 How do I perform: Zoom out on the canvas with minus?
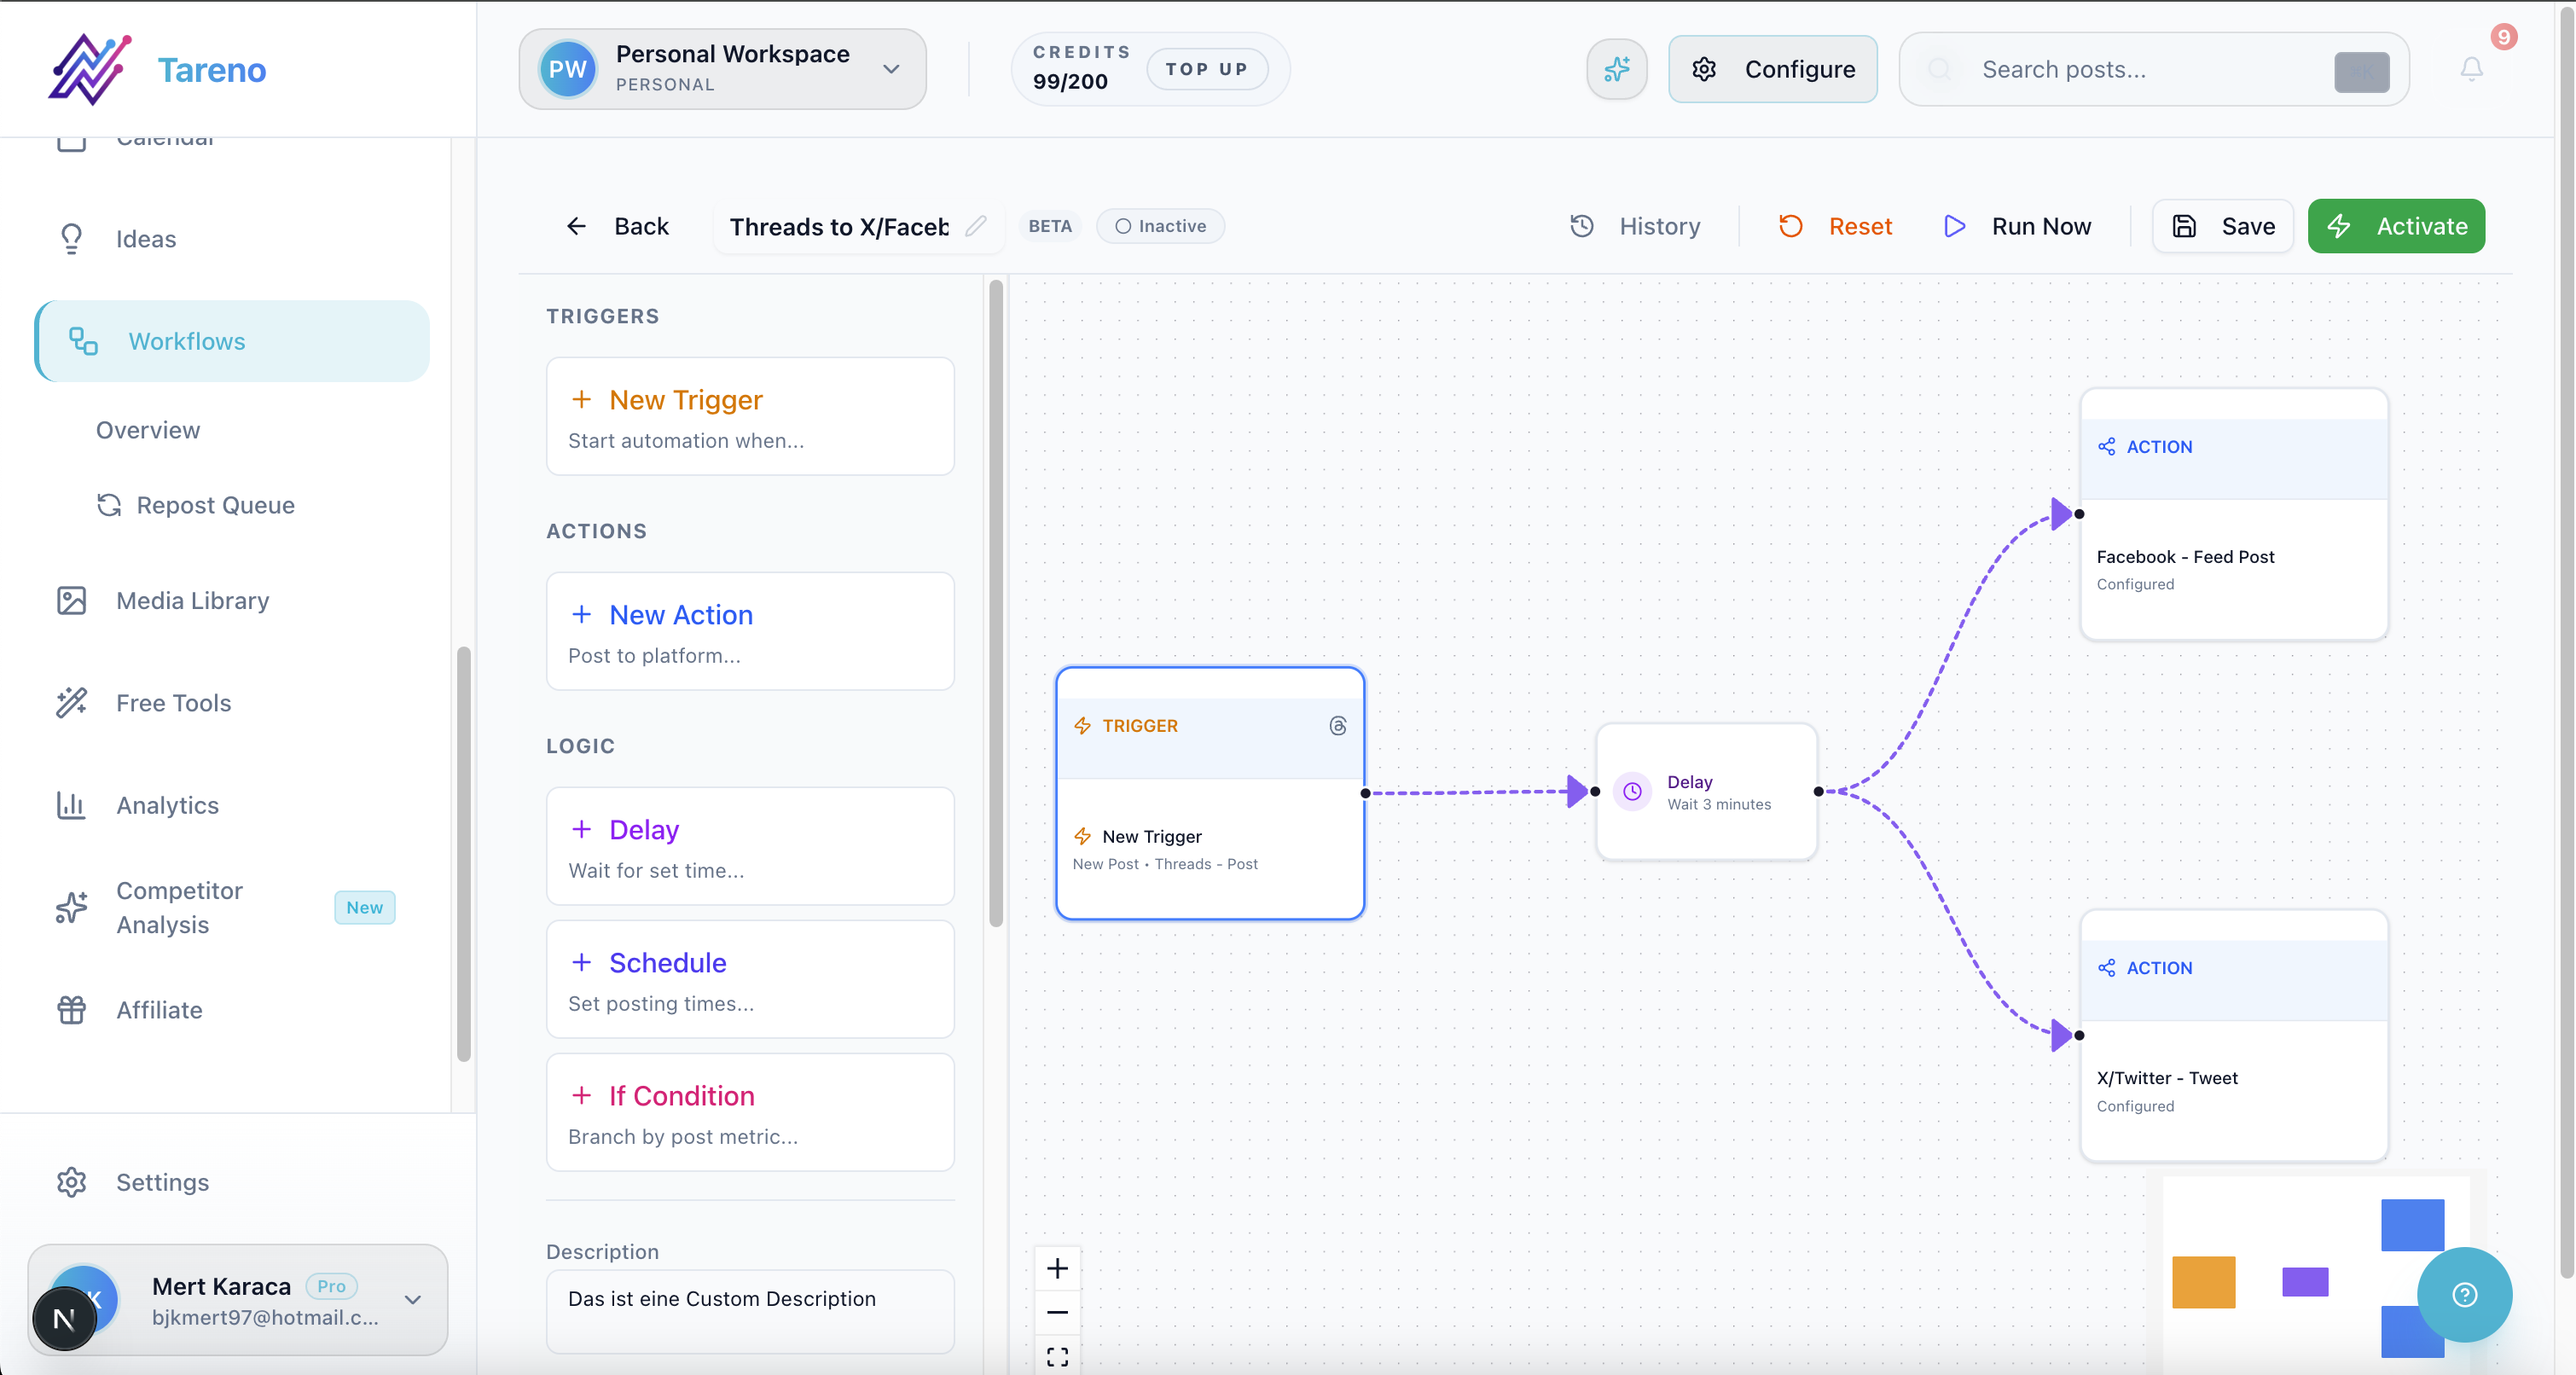[x=1057, y=1312]
